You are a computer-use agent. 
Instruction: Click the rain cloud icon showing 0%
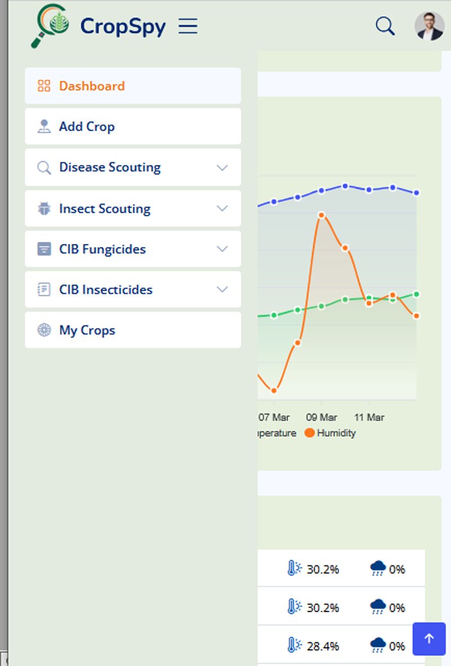[x=379, y=568]
